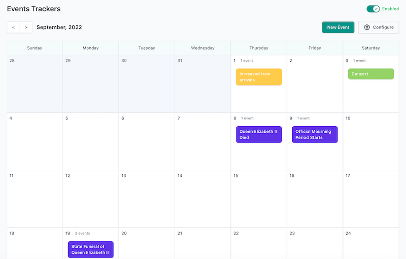Image resolution: width=406 pixels, height=259 pixels.
Task: Toggle the Enabled switch off
Action: tap(373, 9)
